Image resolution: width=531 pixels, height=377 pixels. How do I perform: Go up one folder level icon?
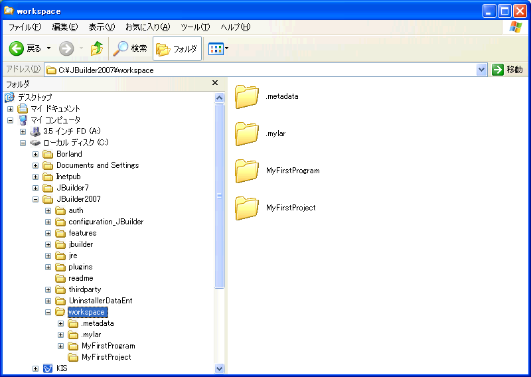point(97,48)
